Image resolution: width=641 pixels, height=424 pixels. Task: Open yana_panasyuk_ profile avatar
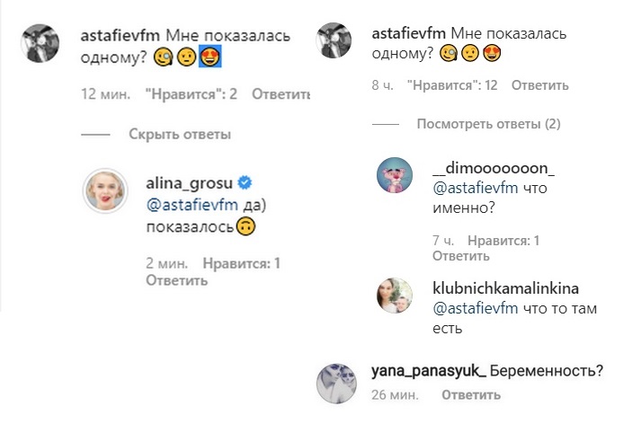(x=338, y=383)
